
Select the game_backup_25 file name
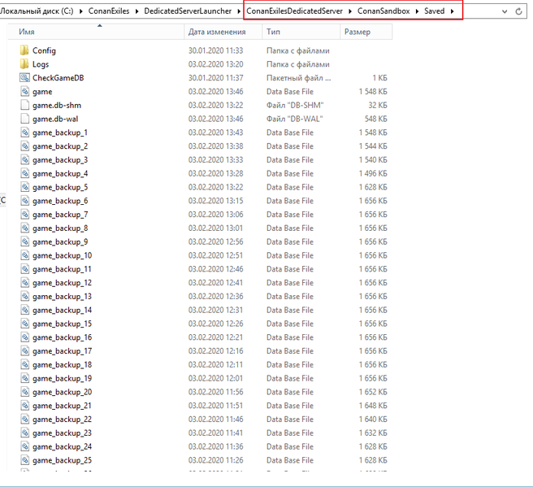(63, 460)
